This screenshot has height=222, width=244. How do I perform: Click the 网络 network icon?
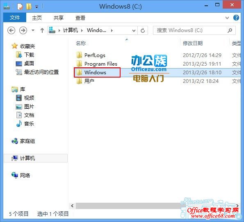[x=15, y=175]
